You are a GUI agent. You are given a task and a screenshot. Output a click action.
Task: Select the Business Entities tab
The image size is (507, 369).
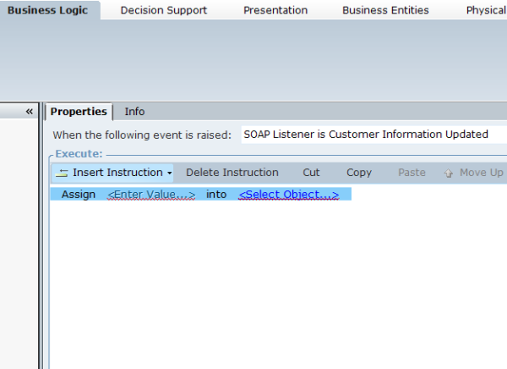385,10
